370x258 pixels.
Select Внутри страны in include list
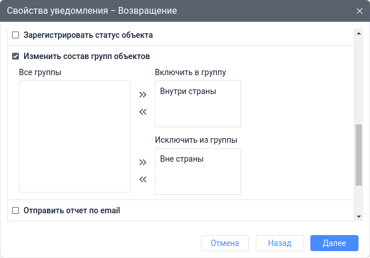188,91
